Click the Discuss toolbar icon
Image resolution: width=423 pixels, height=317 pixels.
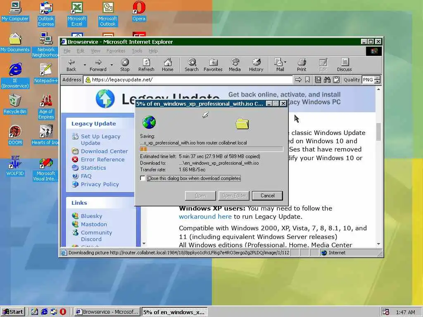(344, 65)
